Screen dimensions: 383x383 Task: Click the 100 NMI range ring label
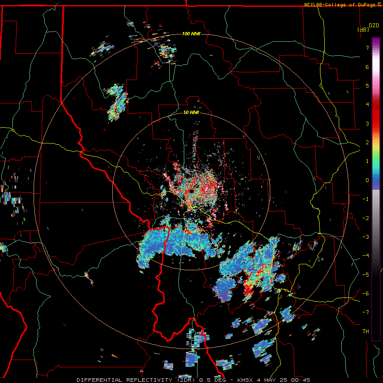click(x=191, y=34)
